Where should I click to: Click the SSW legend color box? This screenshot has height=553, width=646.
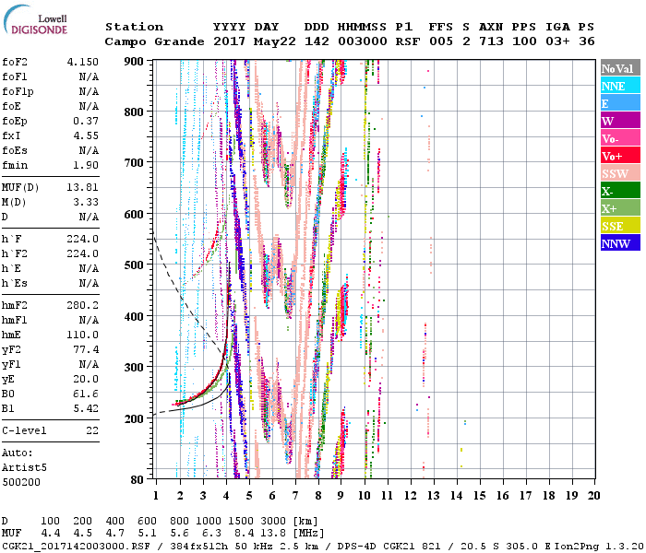pyautogui.click(x=620, y=173)
